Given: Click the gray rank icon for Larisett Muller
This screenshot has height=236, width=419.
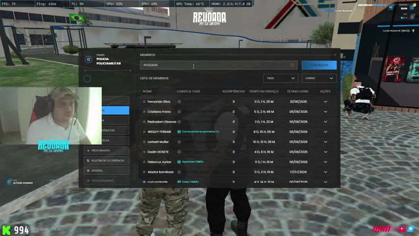Looking at the screenshot, I should pyautogui.click(x=179, y=142).
